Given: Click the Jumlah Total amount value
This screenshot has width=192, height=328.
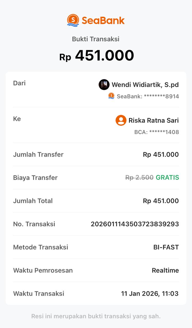Looking at the screenshot, I should tap(161, 201).
